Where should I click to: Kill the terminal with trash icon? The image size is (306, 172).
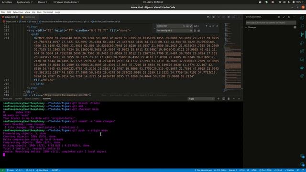(229, 99)
